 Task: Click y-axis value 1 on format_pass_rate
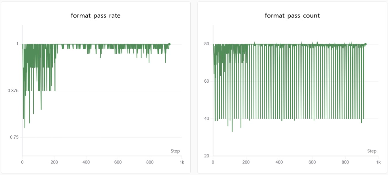(x=17, y=44)
